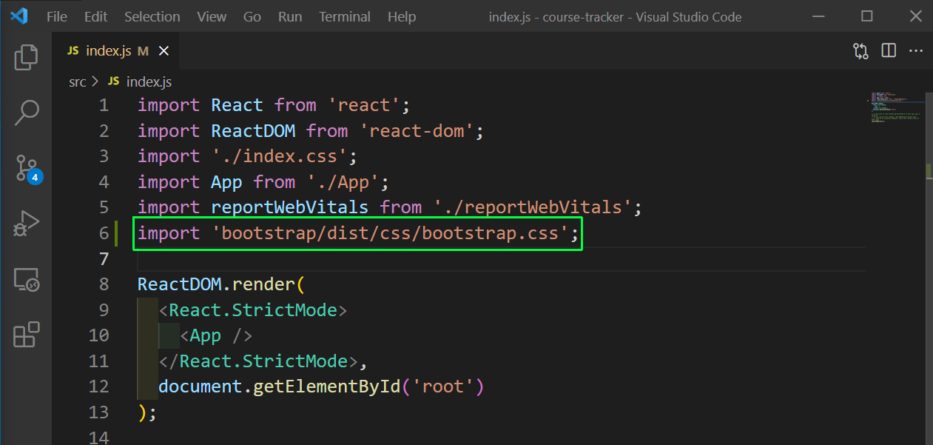Open the Run and Debug view
933x445 pixels.
[x=26, y=224]
